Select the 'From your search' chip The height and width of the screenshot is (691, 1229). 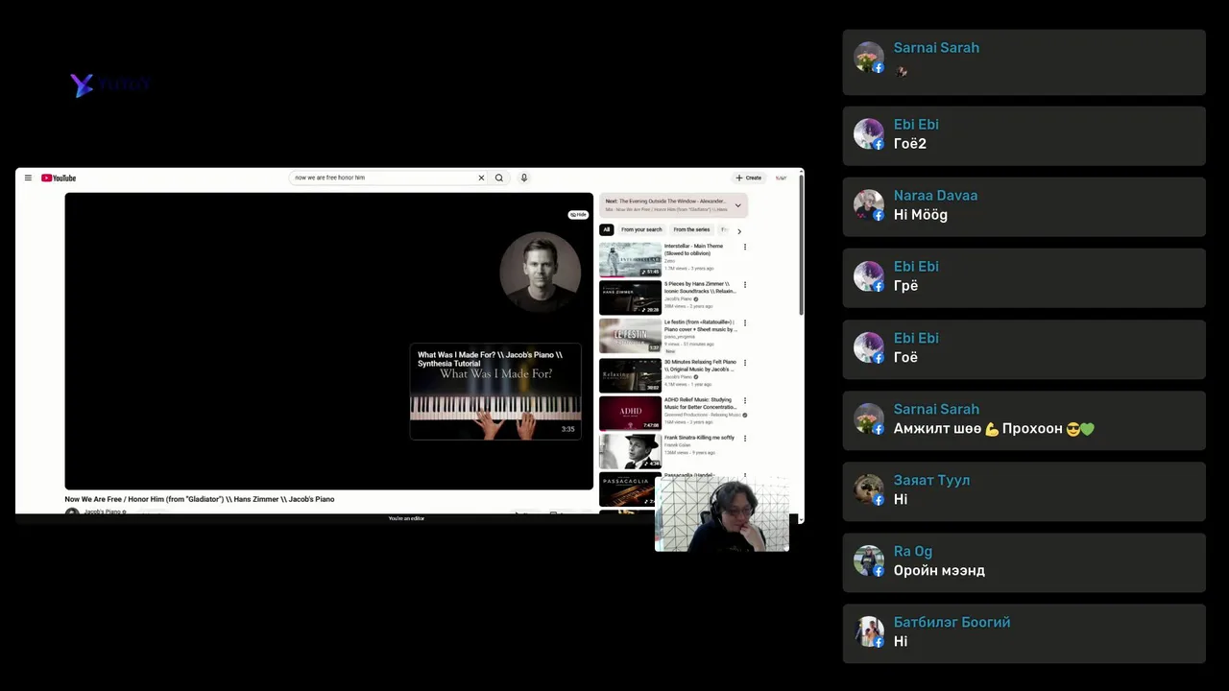[x=641, y=229]
